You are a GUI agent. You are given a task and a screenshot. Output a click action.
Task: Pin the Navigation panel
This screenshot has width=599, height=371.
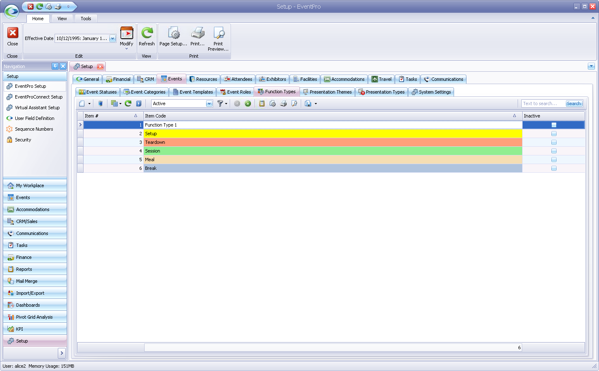pos(55,66)
